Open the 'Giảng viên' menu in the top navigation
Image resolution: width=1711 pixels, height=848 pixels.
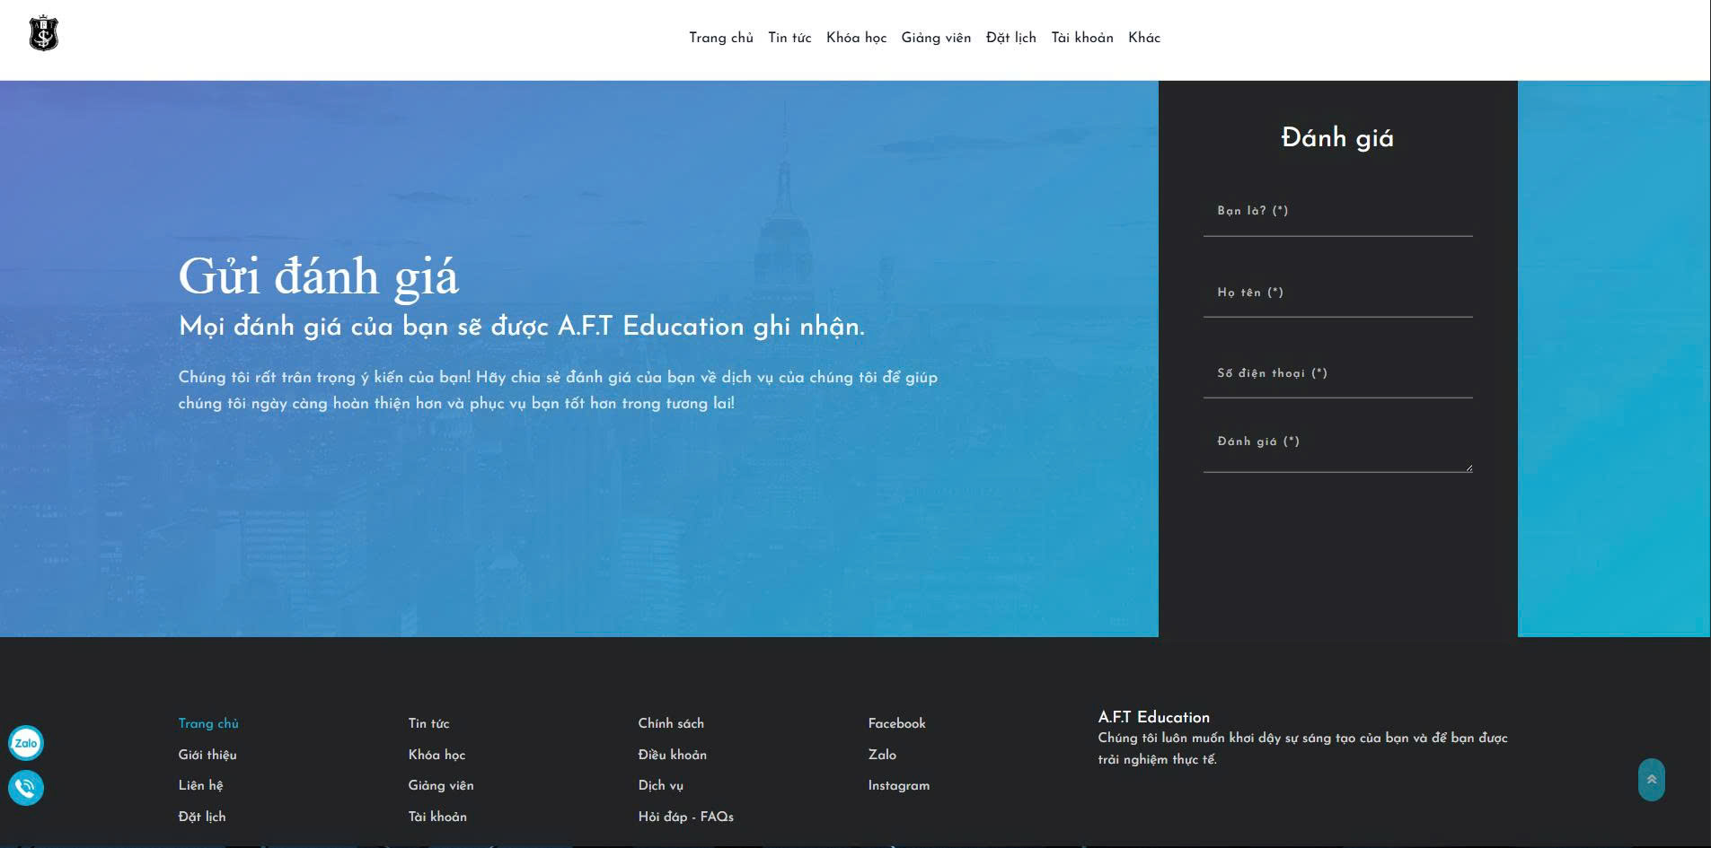coord(936,38)
